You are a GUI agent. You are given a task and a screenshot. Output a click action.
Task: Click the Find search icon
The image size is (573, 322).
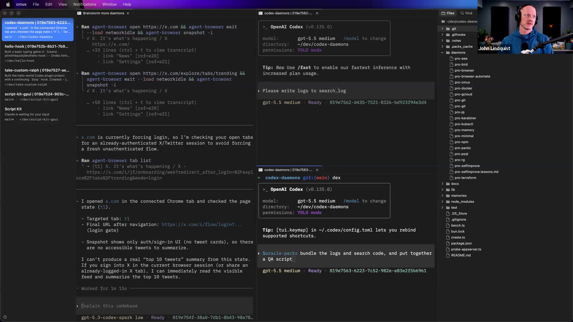[x=462, y=13]
